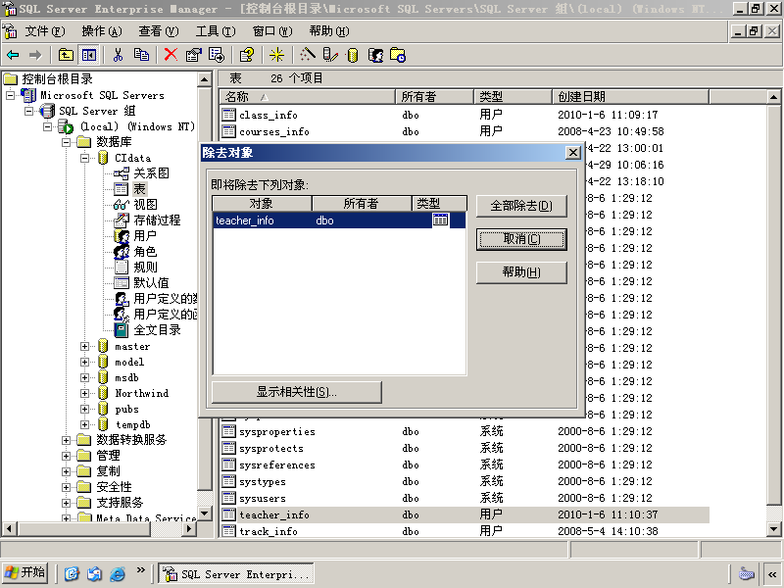The image size is (784, 588).
Task: Click the Register server toolbar icon
Action: click(330, 55)
